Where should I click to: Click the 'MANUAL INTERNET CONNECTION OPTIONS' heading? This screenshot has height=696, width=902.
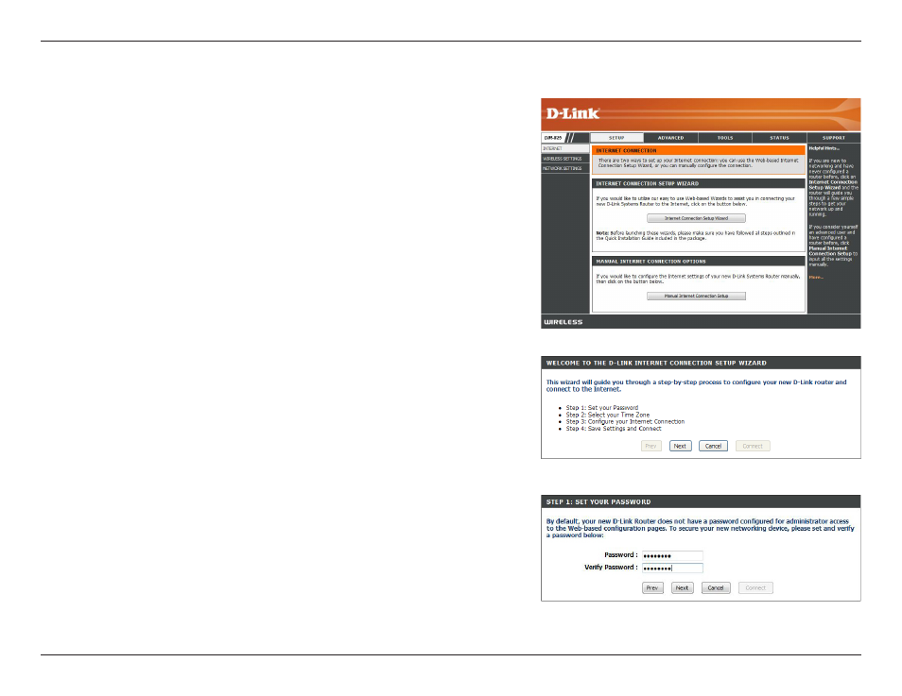pos(650,262)
